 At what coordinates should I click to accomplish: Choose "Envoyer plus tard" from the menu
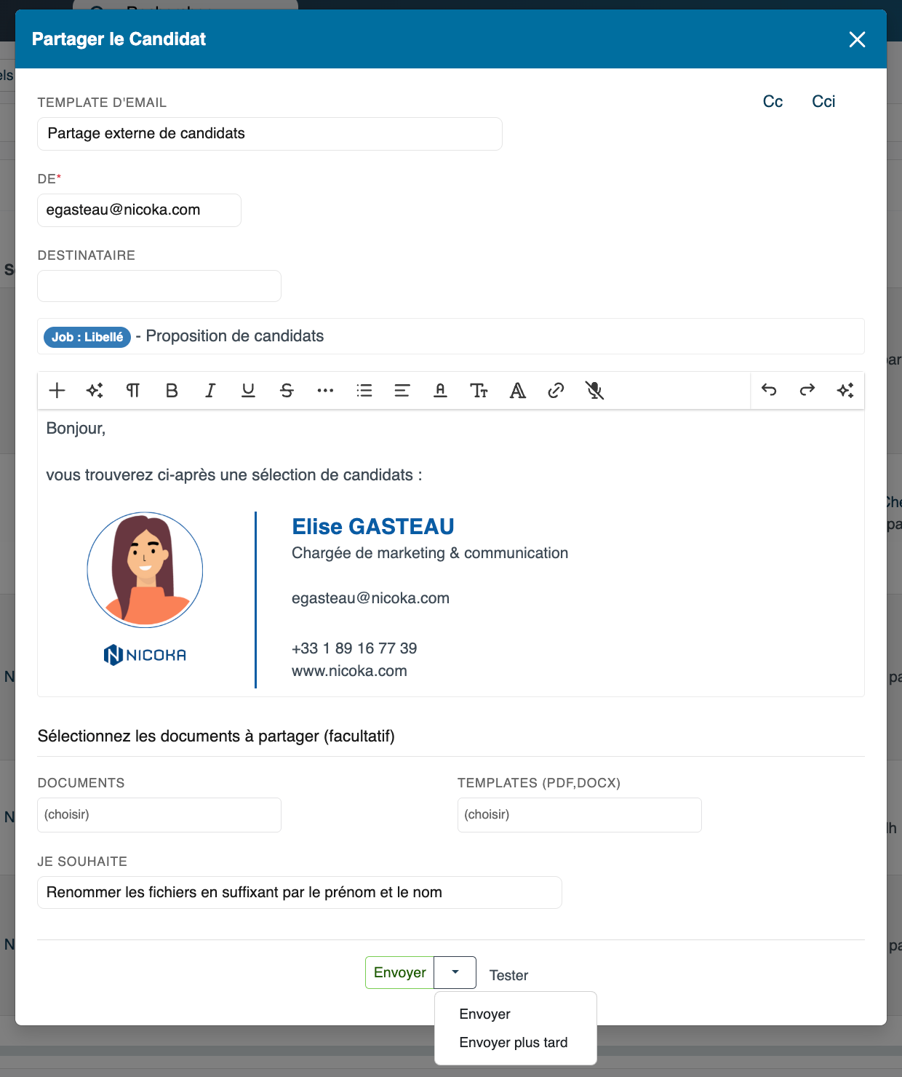[x=514, y=1043]
